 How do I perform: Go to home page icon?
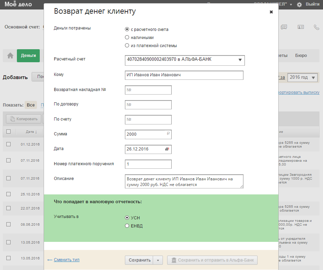pyautogui.click(x=10, y=56)
